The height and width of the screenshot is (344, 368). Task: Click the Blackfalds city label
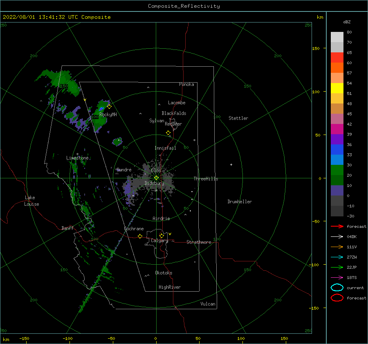174,113
